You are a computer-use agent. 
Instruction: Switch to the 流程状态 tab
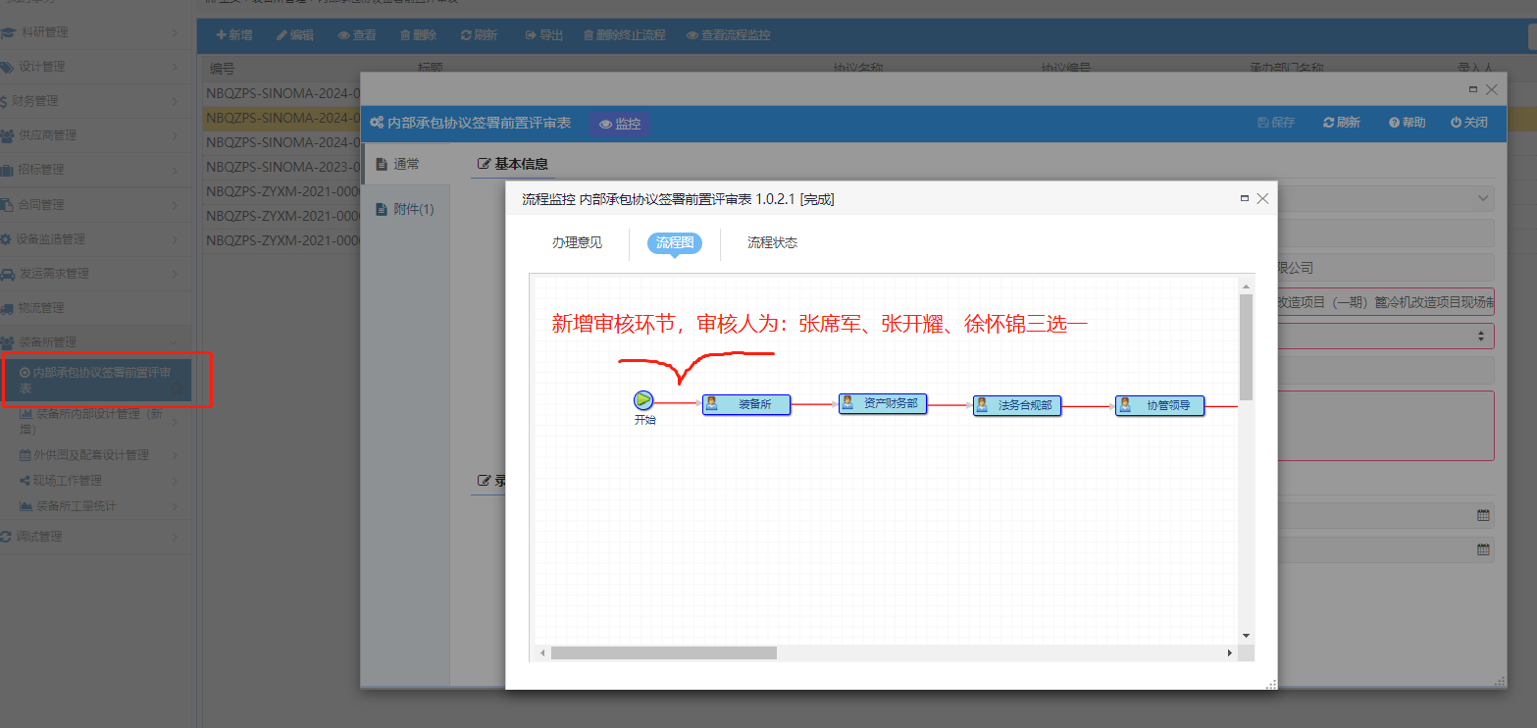click(x=772, y=242)
